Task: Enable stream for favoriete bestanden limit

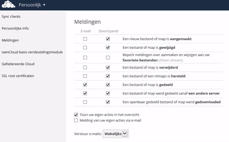Action: click(x=108, y=58)
